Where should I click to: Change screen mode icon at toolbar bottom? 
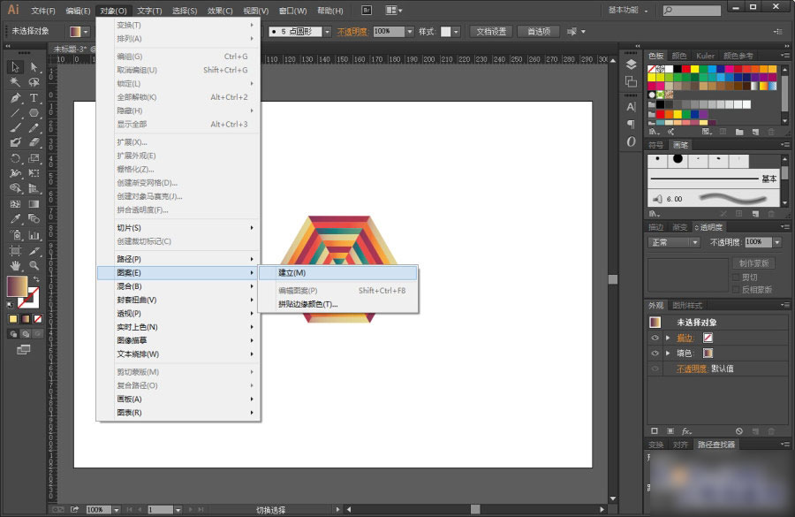23,350
